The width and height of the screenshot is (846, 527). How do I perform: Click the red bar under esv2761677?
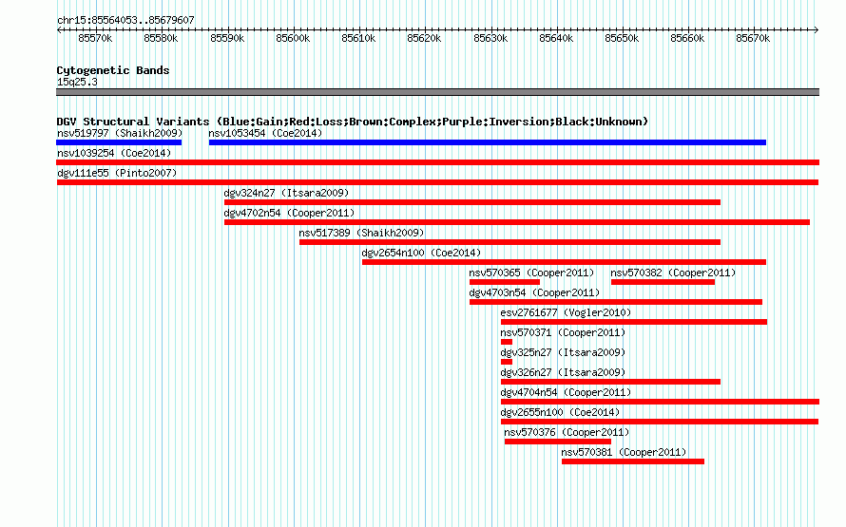coord(633,322)
